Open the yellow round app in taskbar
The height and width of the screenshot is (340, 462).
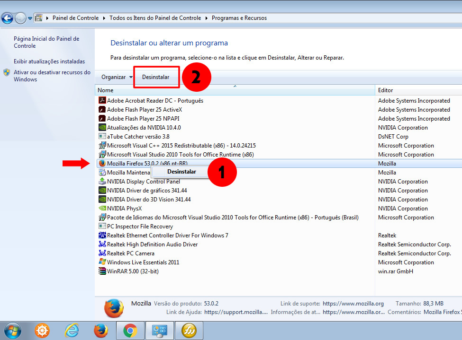tap(189, 331)
